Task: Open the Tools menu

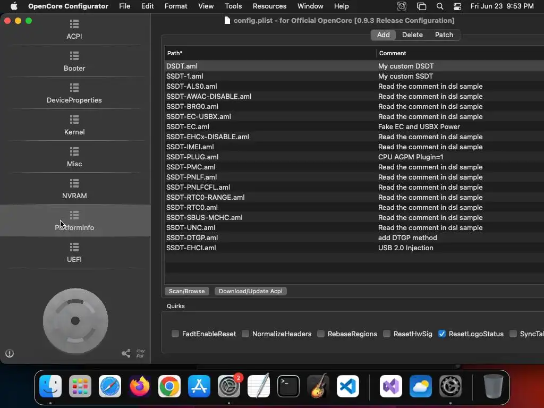Action: coord(233,6)
